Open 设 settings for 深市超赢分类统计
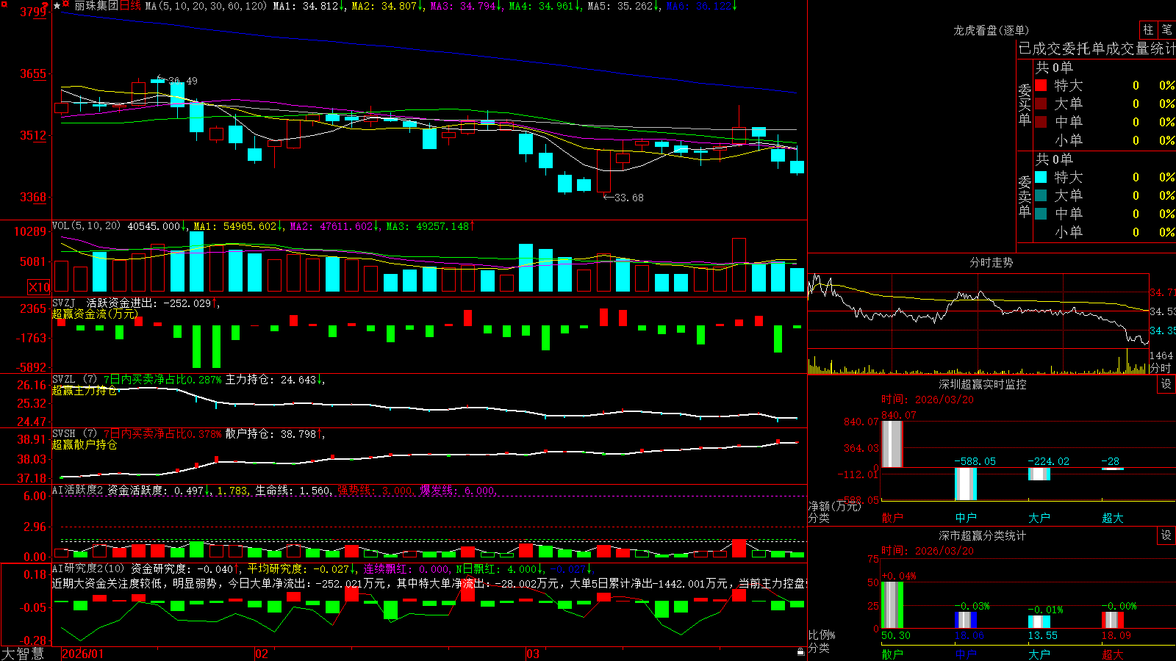Image resolution: width=1176 pixels, height=661 pixels. (1166, 535)
